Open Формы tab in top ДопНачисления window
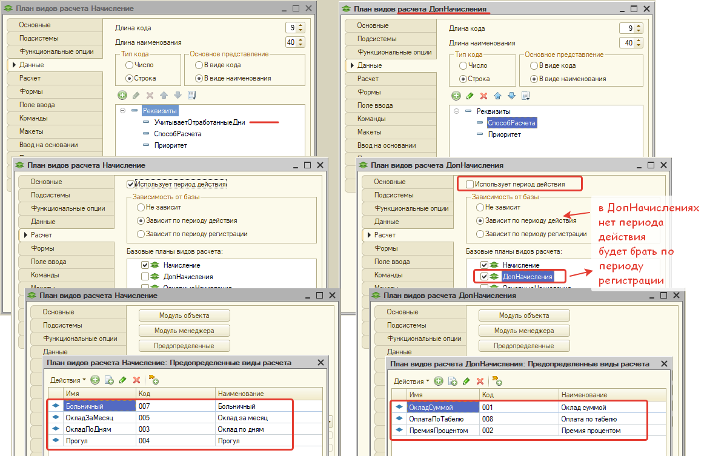 point(391,92)
